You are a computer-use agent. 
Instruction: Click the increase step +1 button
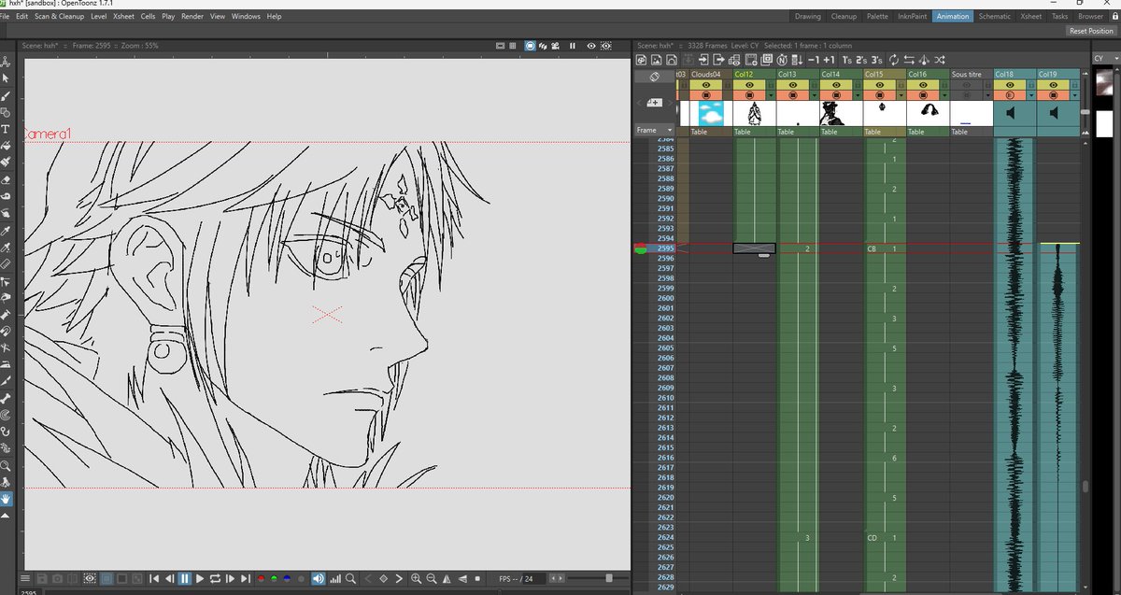829,60
